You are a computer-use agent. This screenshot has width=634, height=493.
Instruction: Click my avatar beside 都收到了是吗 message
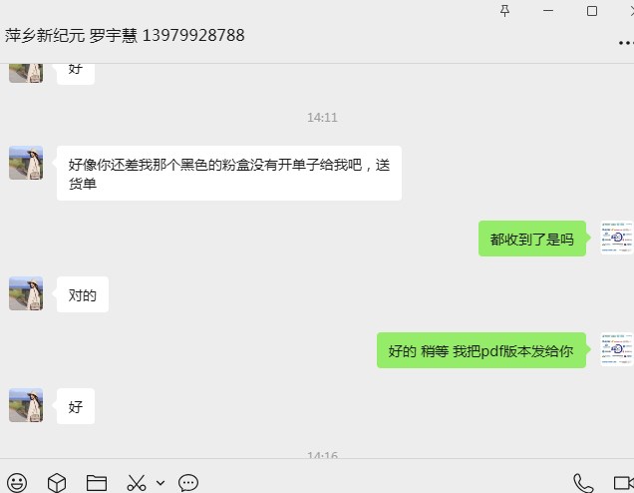617,238
